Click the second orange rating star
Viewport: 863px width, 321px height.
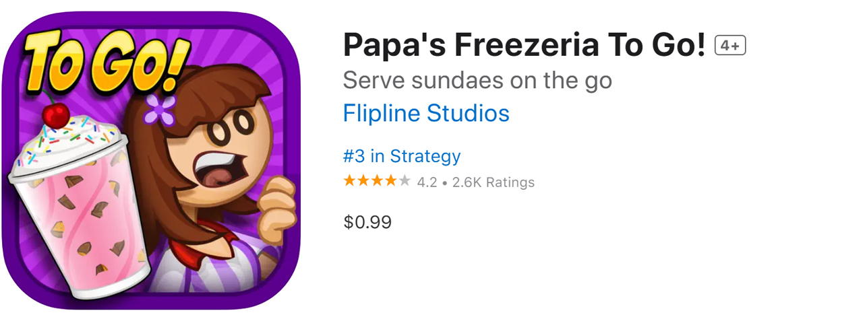363,181
